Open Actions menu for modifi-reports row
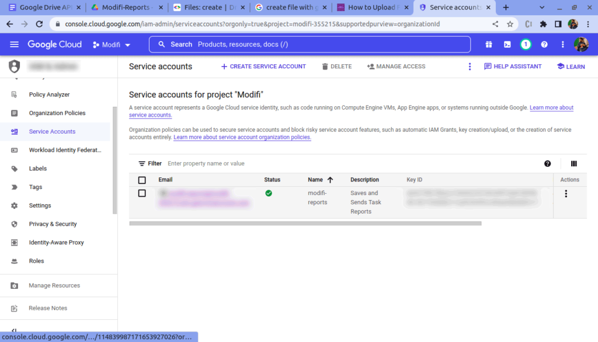This screenshot has width=598, height=342. coord(565,194)
